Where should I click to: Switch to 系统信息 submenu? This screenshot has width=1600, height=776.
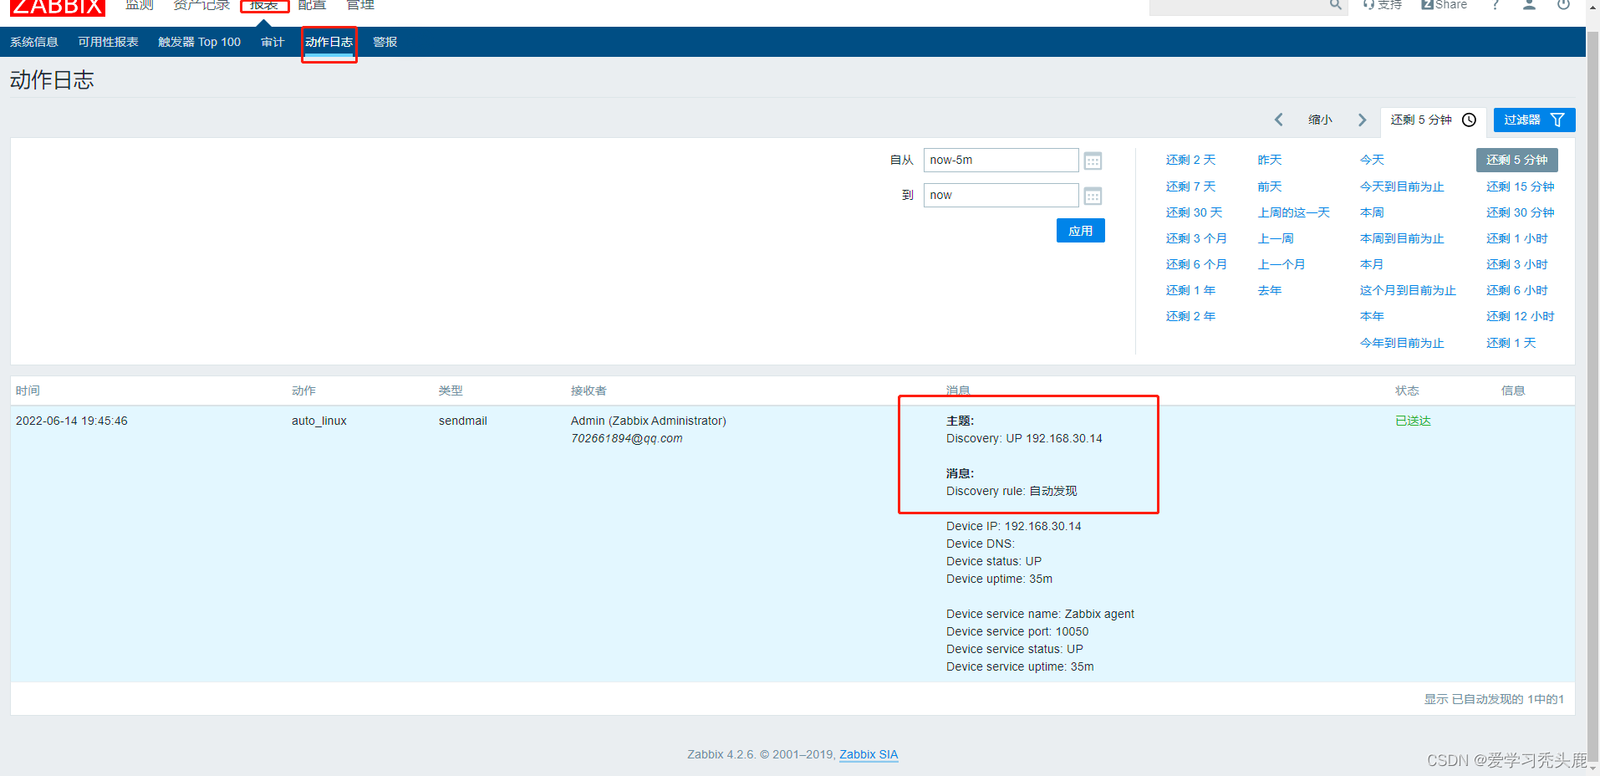pyautogui.click(x=34, y=42)
